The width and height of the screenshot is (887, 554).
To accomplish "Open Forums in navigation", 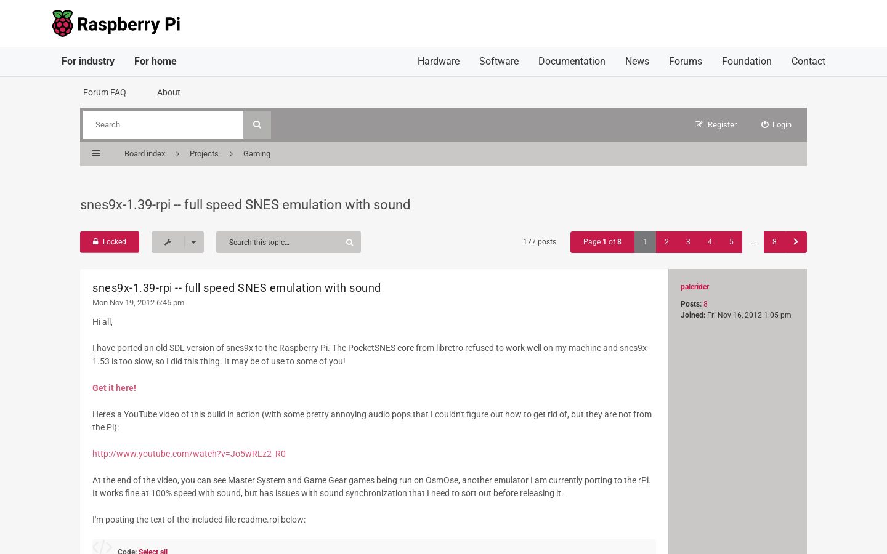I will coord(686,61).
